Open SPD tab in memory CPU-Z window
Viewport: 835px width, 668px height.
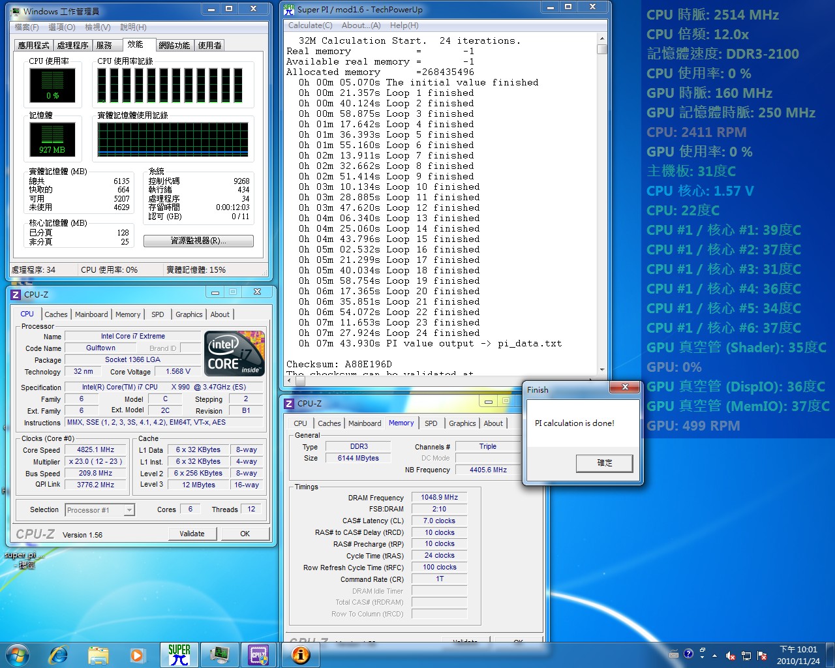click(x=431, y=423)
